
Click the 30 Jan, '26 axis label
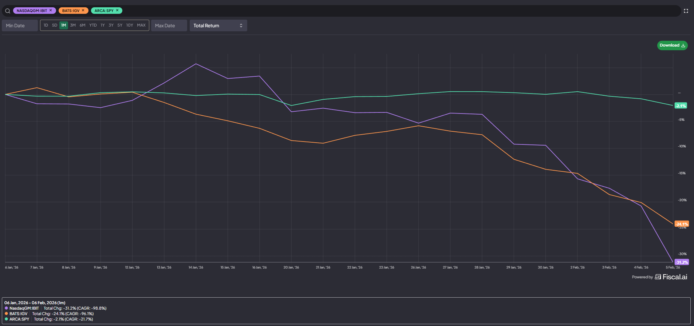click(x=545, y=267)
